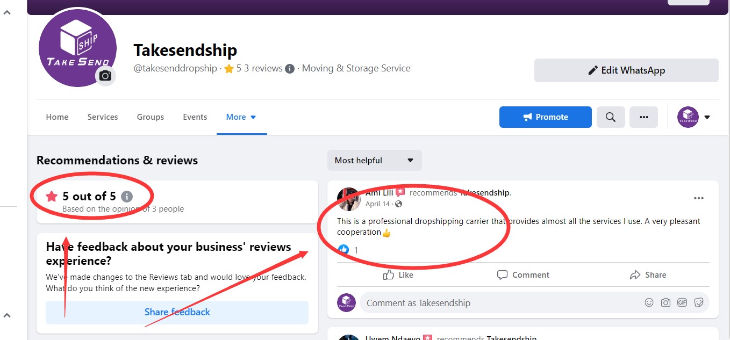The height and width of the screenshot is (340, 730).
Task: Expand the More tab dropdown
Action: [x=241, y=117]
